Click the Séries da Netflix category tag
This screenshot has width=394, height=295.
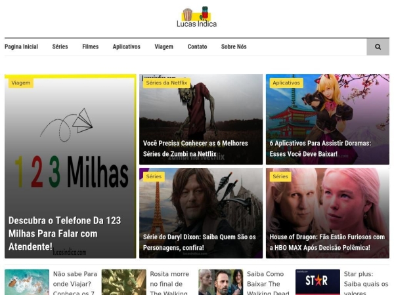[x=167, y=83]
